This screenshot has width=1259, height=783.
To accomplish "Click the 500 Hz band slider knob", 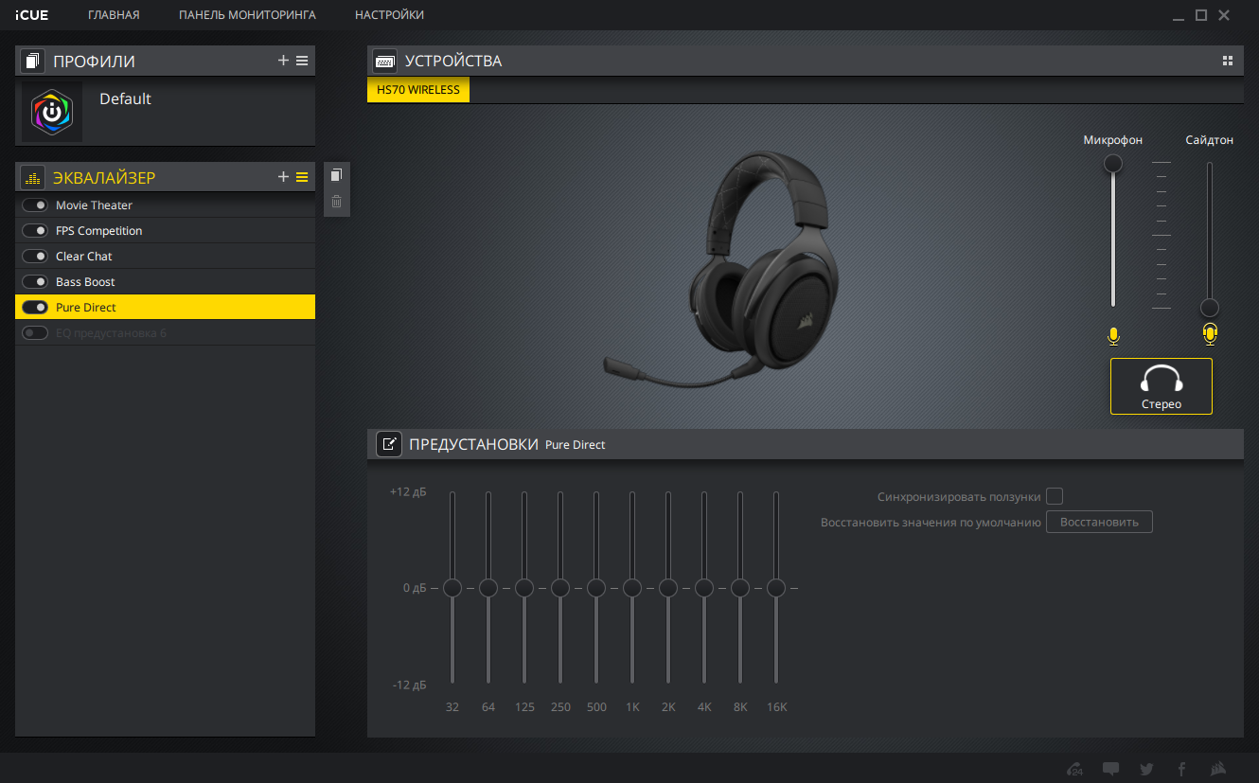I will coord(596,588).
